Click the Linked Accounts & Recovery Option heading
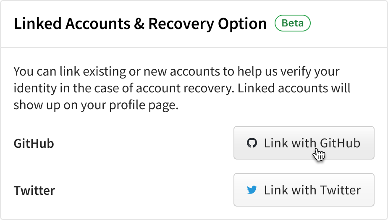 (140, 24)
